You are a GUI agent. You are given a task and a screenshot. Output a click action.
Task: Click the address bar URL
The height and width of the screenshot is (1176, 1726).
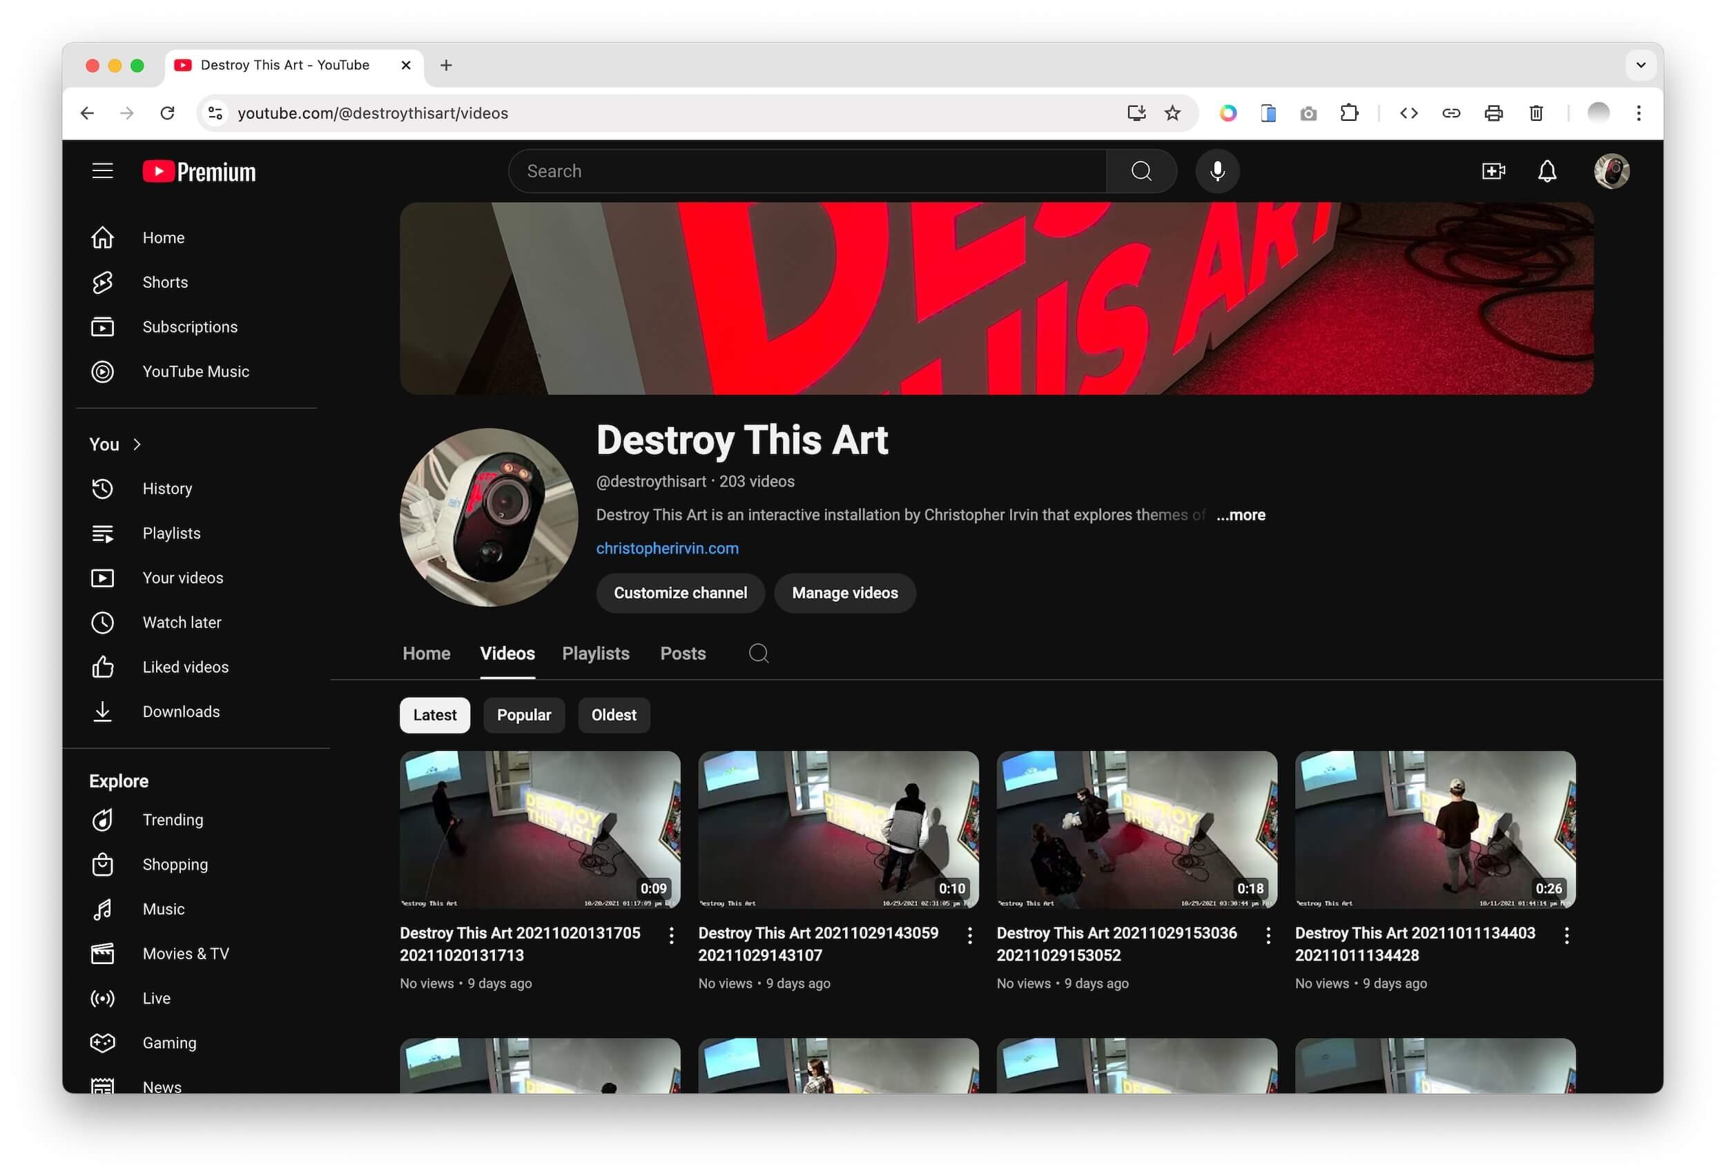point(373,113)
